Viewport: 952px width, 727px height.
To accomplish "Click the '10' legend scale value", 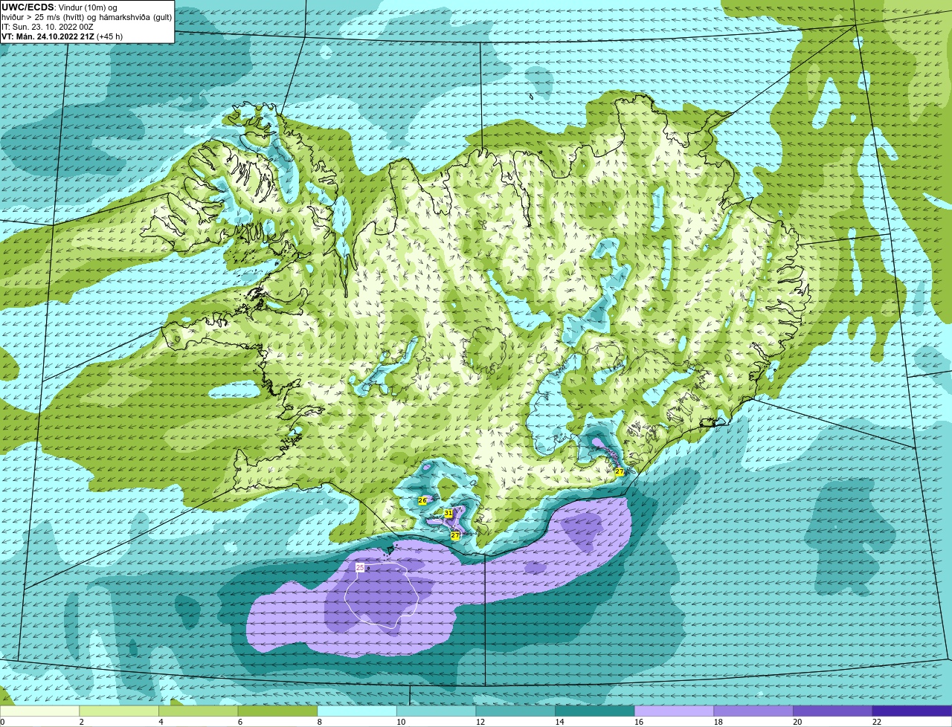I will click(401, 722).
